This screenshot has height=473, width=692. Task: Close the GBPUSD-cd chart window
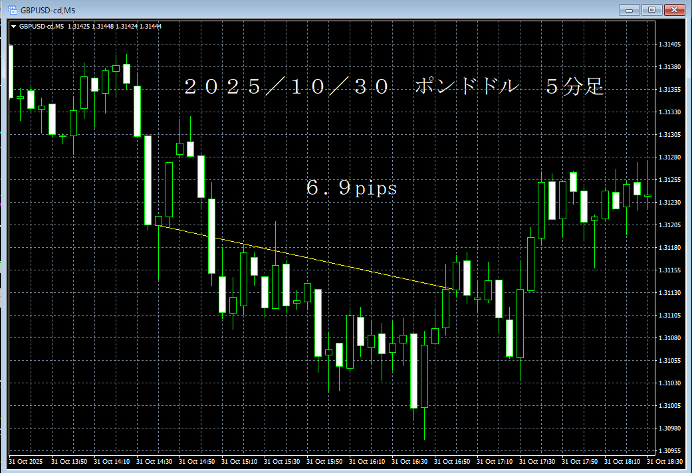coord(674,10)
